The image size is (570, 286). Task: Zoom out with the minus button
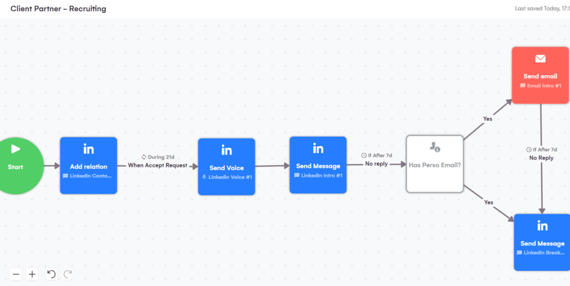coord(16,274)
